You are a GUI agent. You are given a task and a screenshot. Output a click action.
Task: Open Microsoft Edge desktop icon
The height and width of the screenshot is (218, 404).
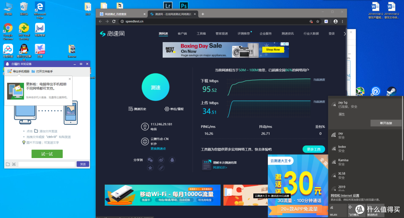tap(40, 10)
